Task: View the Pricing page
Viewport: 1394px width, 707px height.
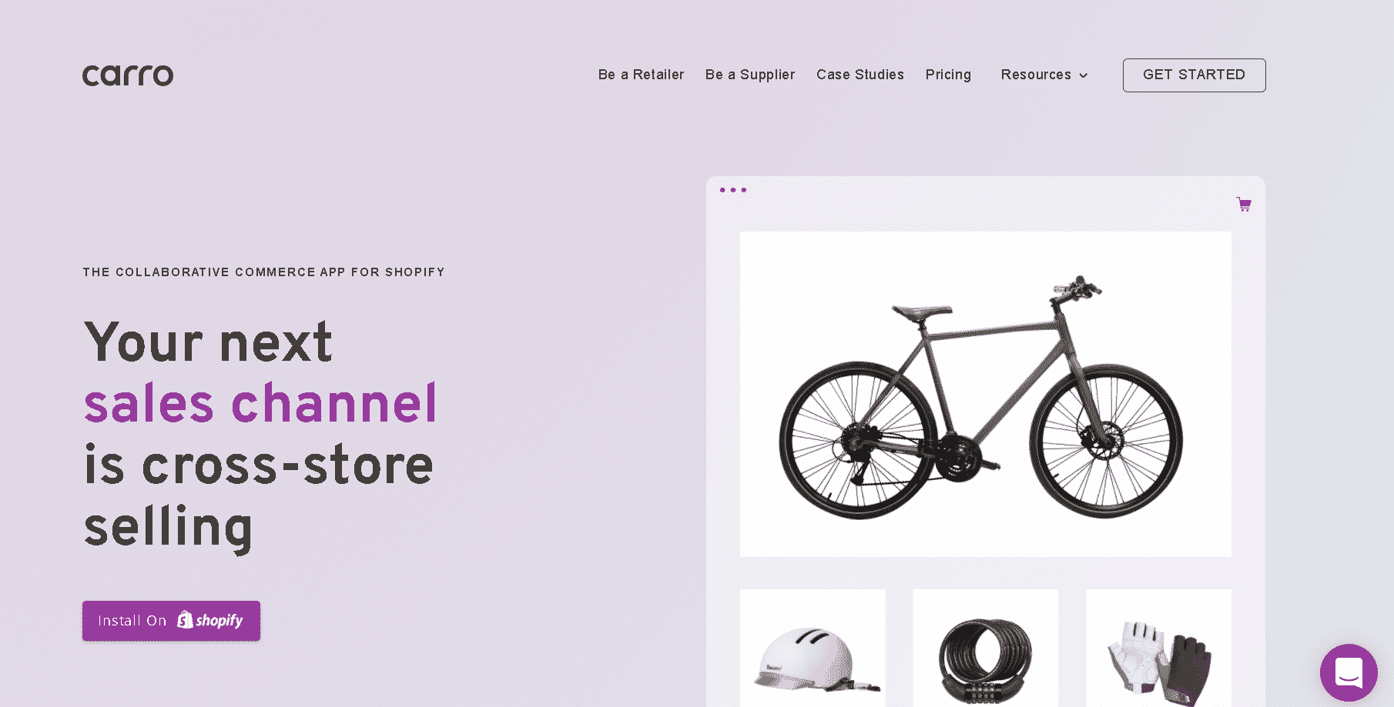Action: click(x=948, y=75)
